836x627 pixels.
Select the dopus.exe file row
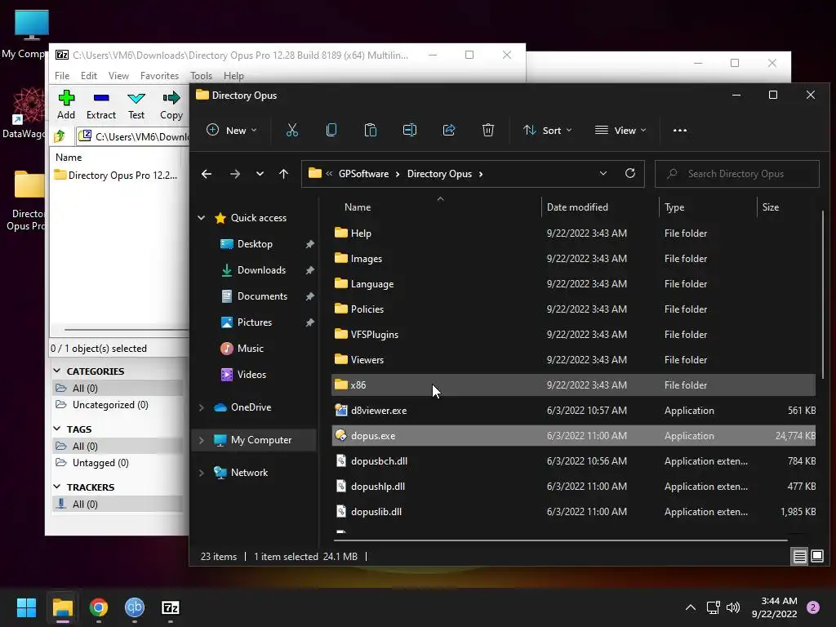pyautogui.click(x=573, y=436)
